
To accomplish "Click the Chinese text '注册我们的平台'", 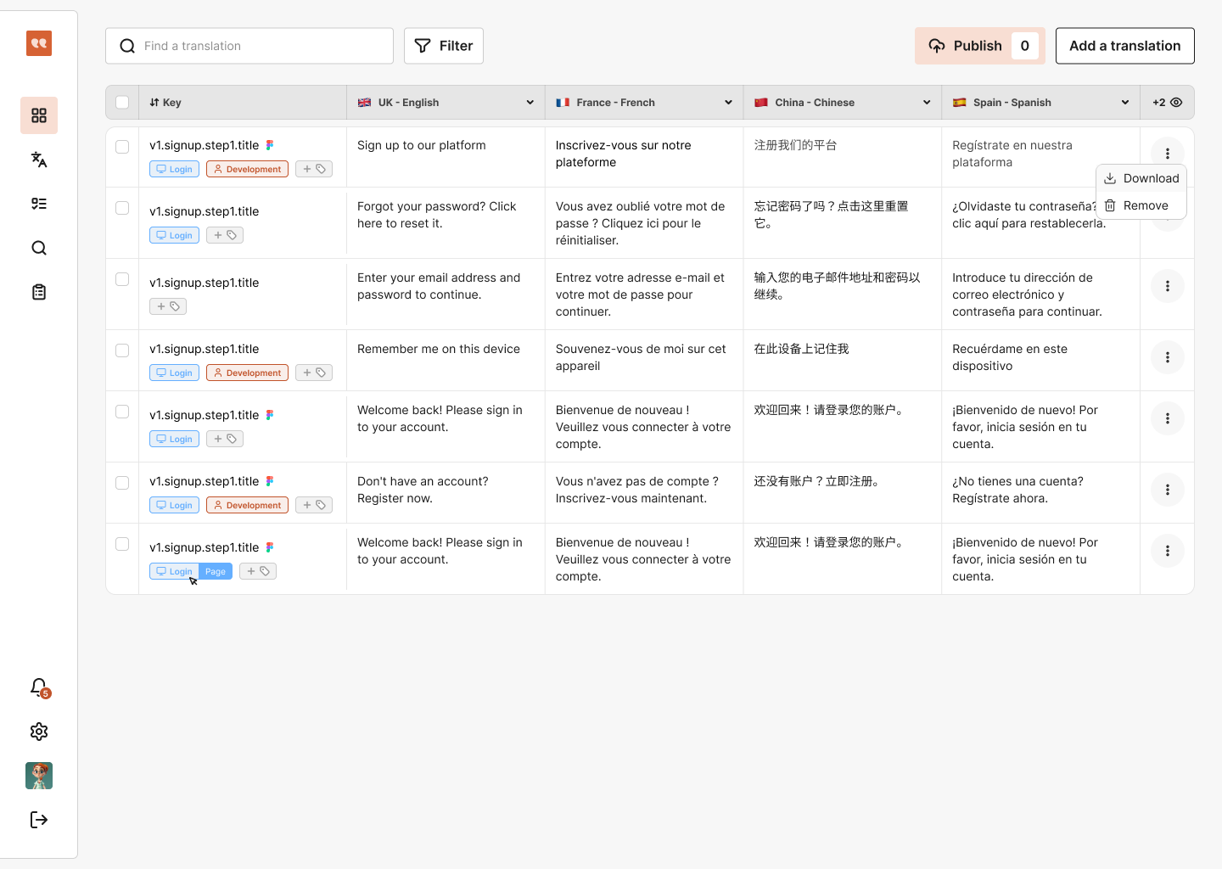I will tap(796, 145).
